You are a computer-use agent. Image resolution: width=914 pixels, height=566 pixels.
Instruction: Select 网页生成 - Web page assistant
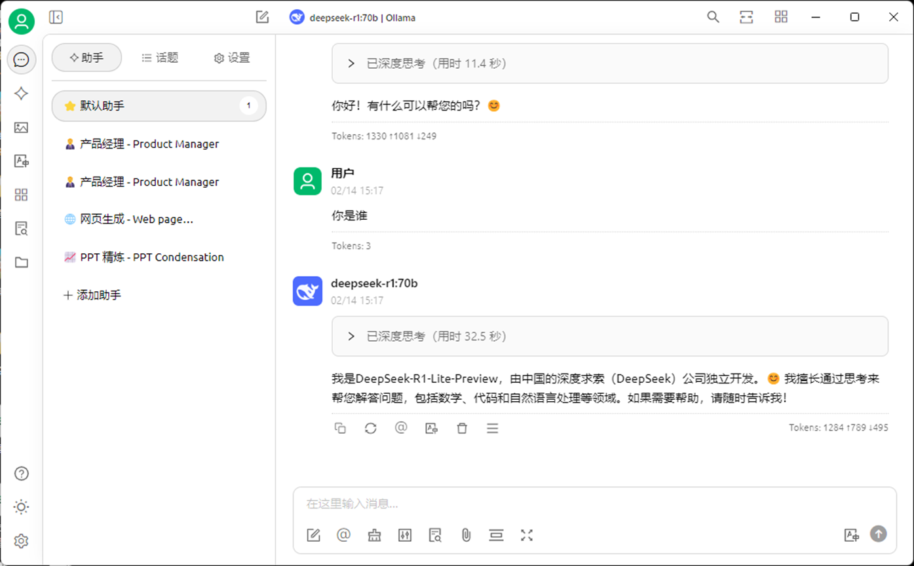click(159, 219)
